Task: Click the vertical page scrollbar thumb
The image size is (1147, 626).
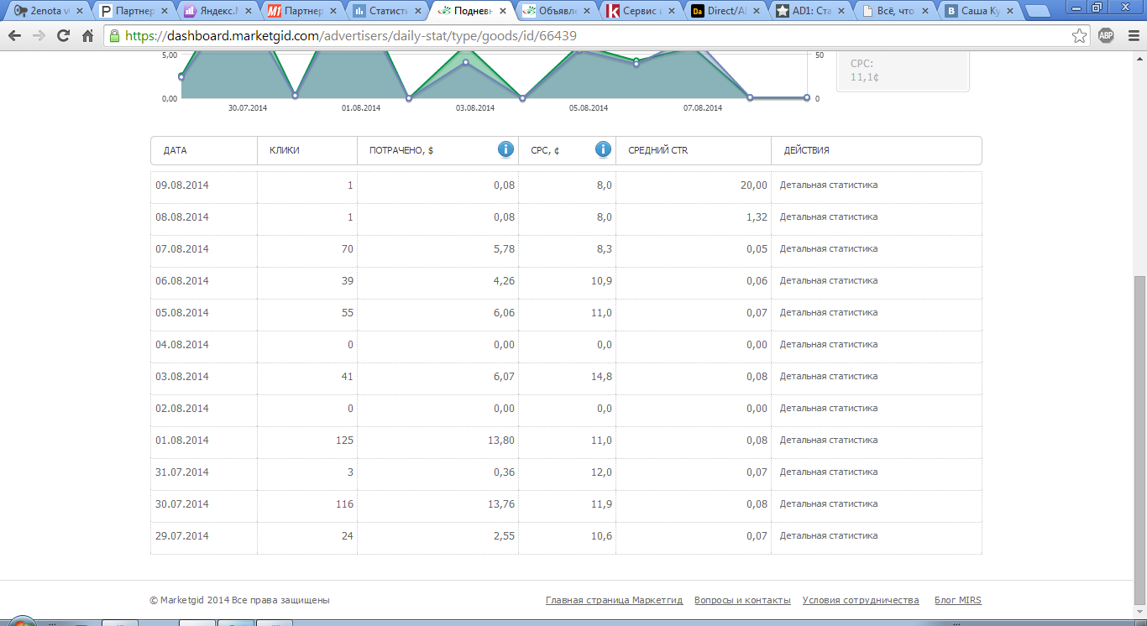Action: [x=1140, y=440]
